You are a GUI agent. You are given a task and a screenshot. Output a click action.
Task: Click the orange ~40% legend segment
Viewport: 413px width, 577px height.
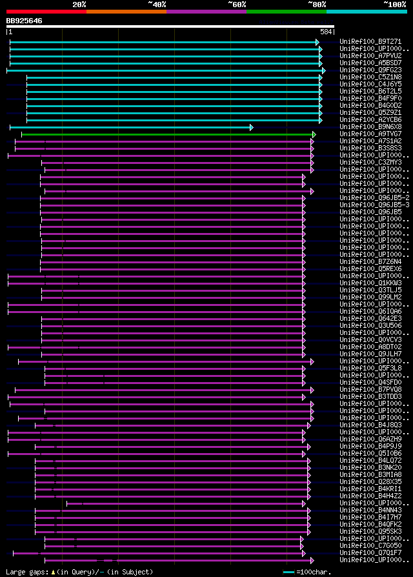(x=126, y=12)
